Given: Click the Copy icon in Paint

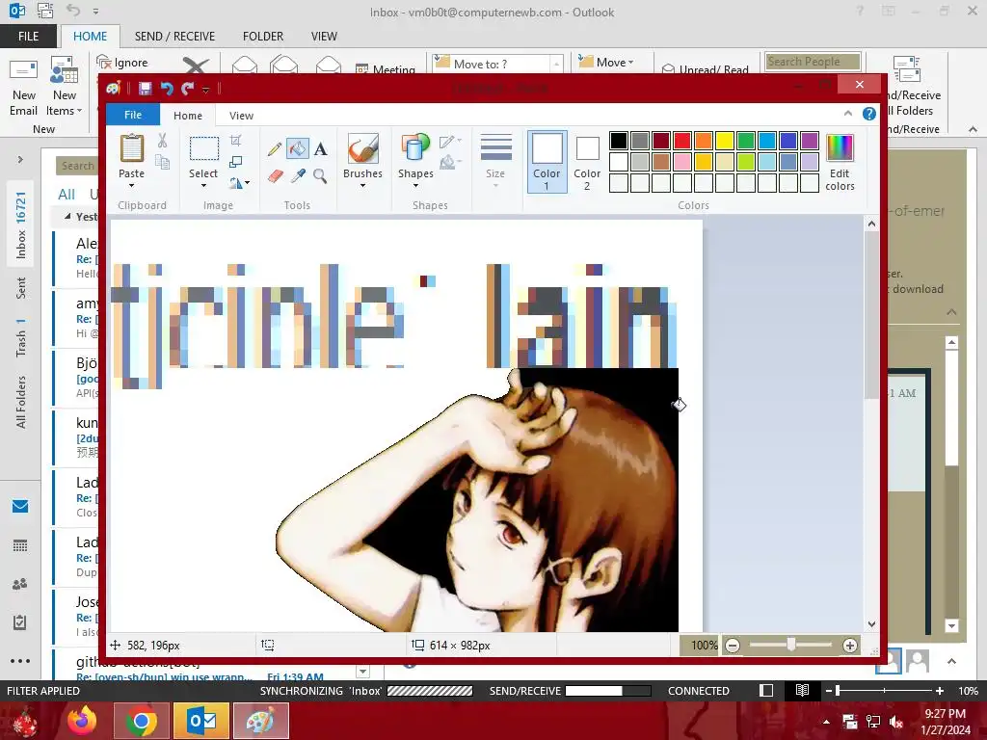Looking at the screenshot, I should (x=162, y=162).
